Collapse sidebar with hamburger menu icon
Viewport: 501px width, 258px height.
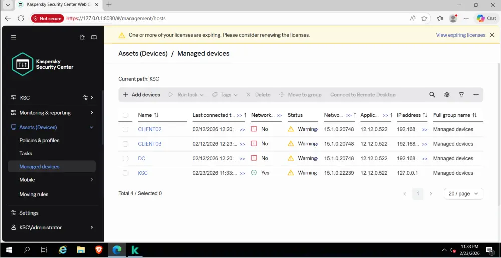pos(14,37)
